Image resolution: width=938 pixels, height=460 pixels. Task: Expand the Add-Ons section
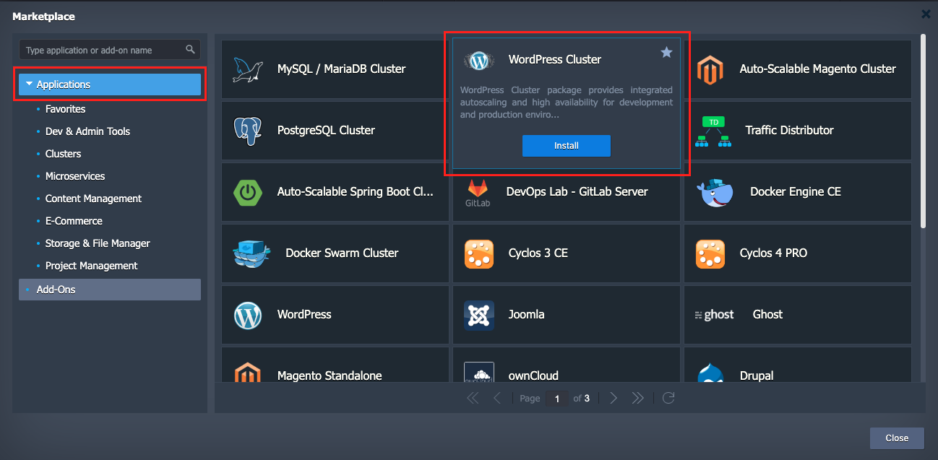56,290
